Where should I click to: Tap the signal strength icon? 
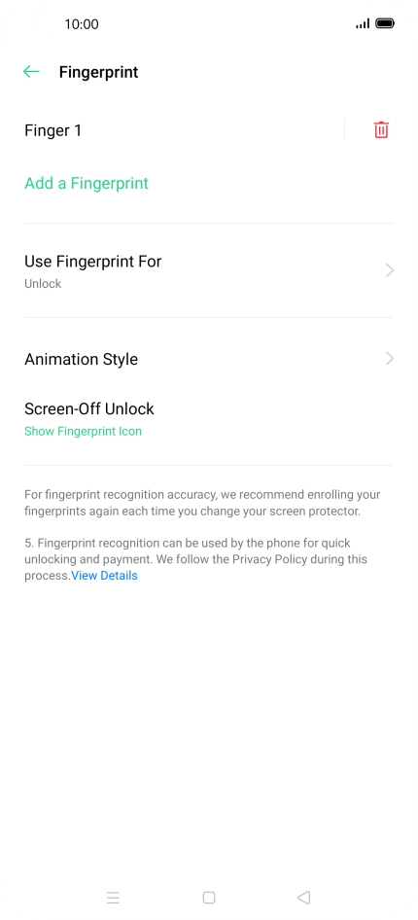(363, 23)
